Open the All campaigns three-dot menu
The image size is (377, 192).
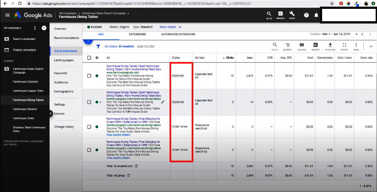click(35, 28)
